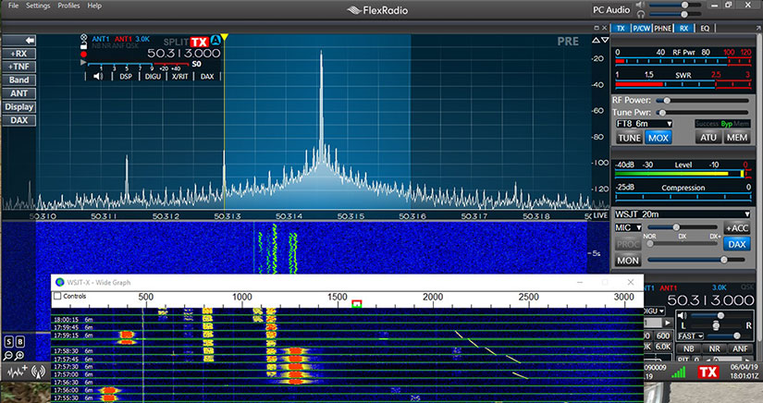Screen dimensions: 763x403
Task: Open the Profiles menu
Action: click(x=68, y=6)
